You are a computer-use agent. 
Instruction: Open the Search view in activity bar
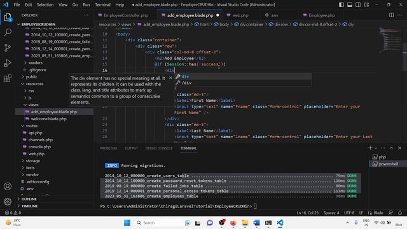click(x=8, y=32)
